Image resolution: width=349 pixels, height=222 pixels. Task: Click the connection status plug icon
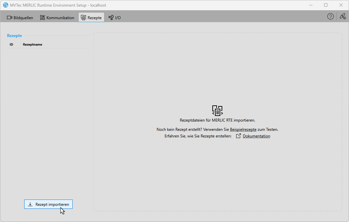click(x=342, y=17)
